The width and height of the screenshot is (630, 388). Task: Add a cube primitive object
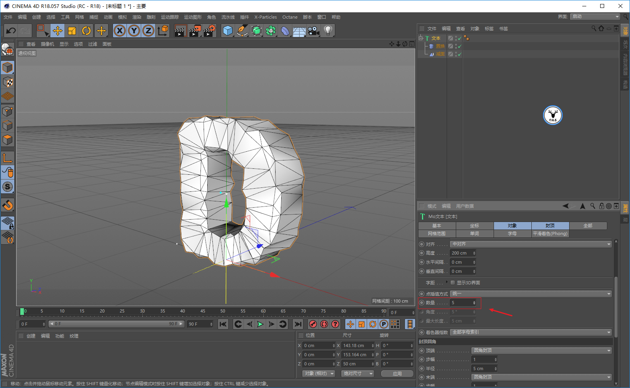click(228, 31)
